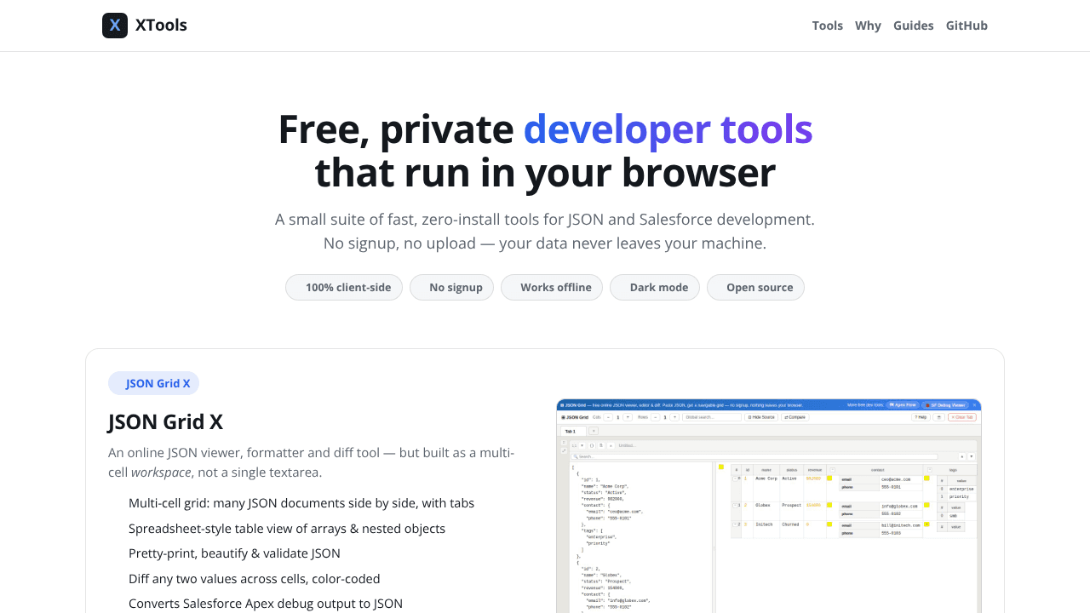The width and height of the screenshot is (1090, 613).
Task: Click the "No signup" badge
Action: pyautogui.click(x=451, y=288)
